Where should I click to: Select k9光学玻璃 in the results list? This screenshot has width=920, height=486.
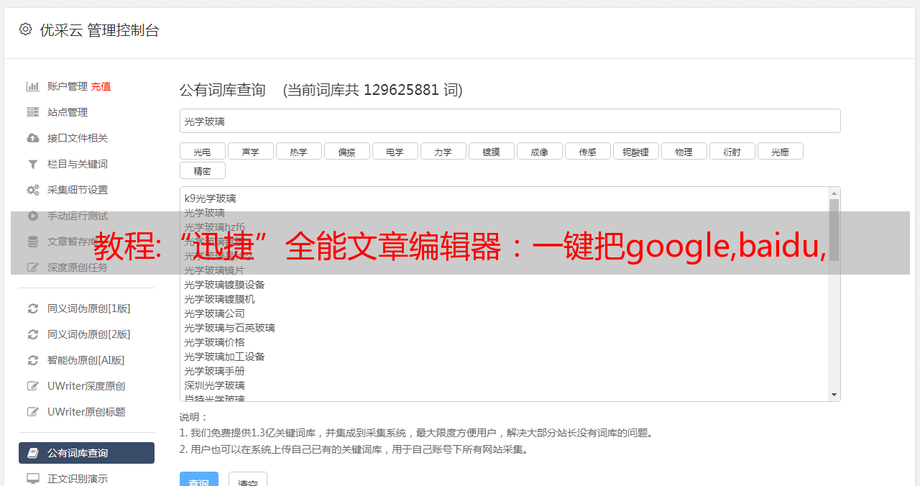[210, 198]
